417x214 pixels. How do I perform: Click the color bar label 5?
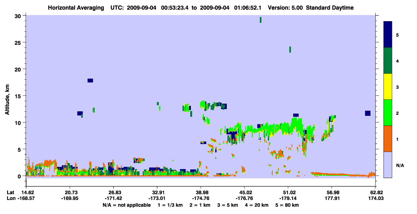pyautogui.click(x=397, y=35)
